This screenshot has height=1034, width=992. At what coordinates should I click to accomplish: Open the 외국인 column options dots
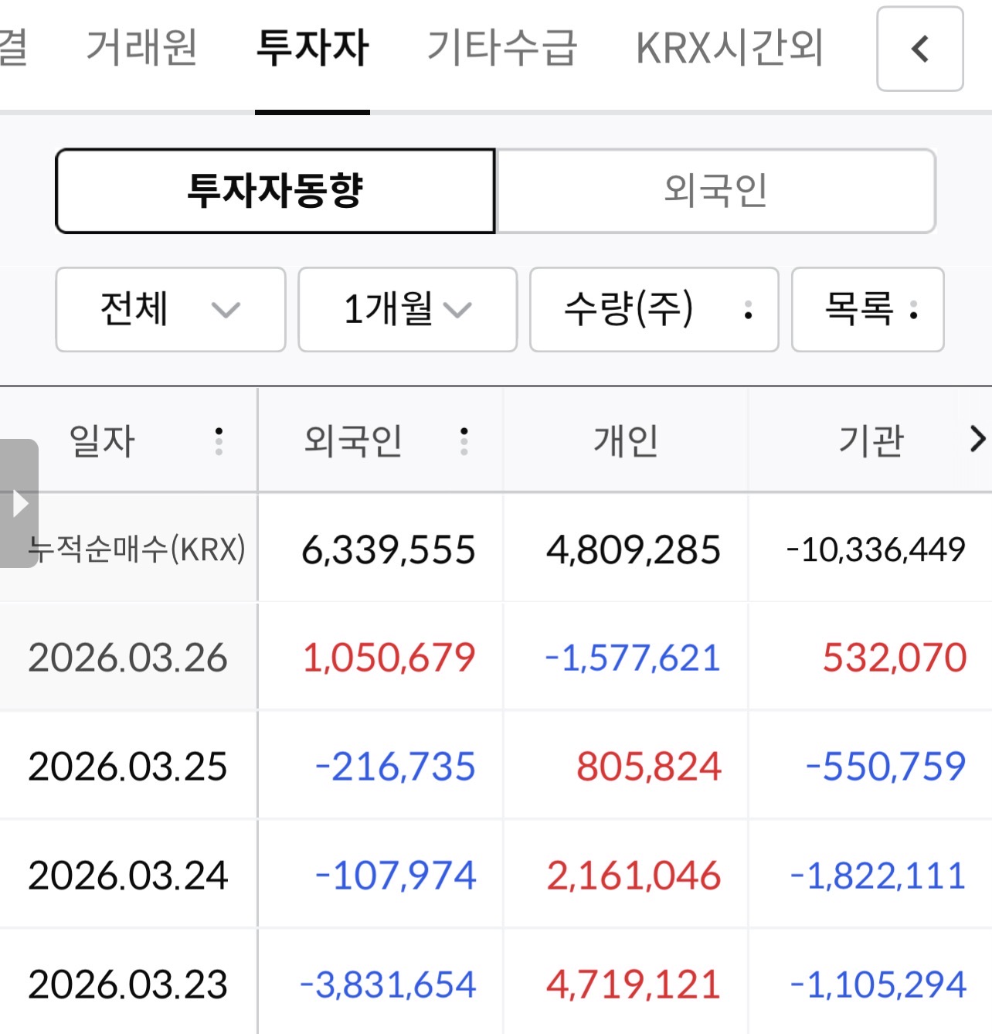tap(464, 441)
